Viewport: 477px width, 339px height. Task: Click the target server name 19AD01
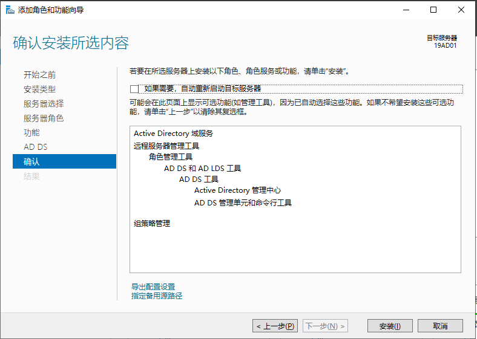tap(445, 45)
